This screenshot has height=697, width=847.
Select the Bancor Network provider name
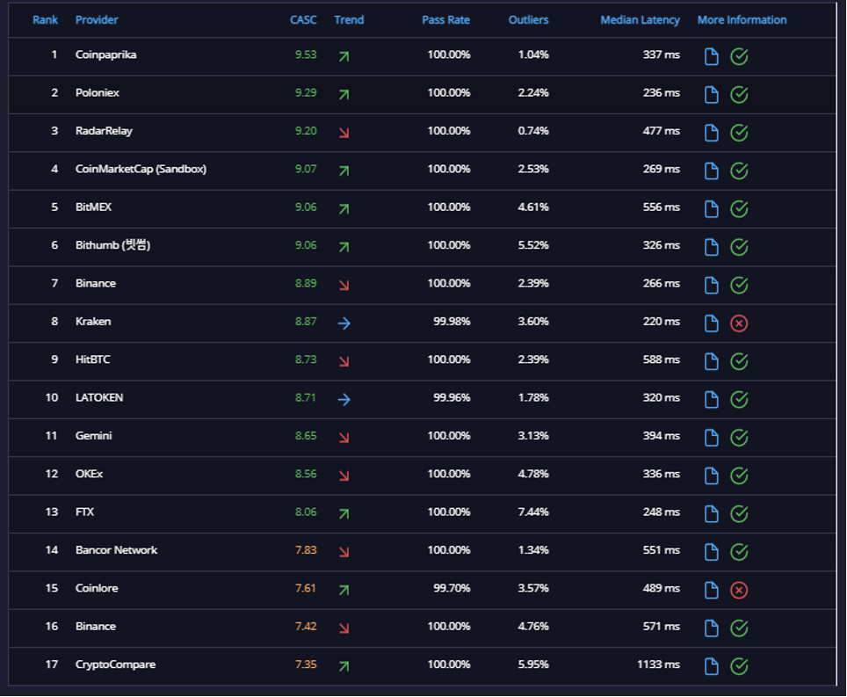(x=116, y=550)
